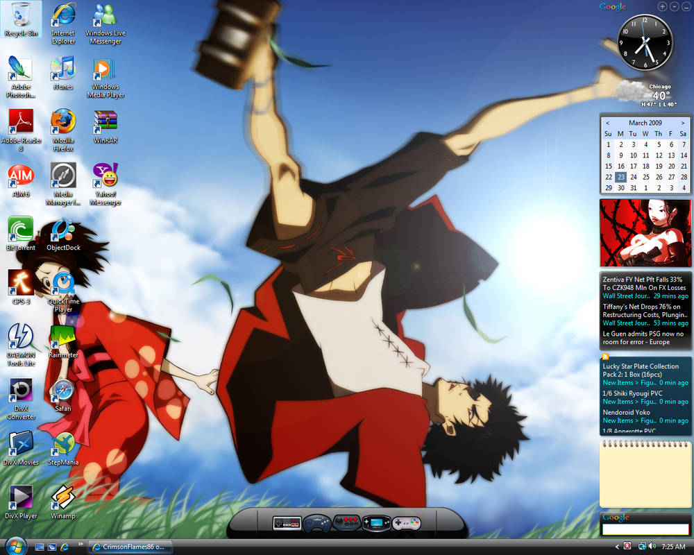Click the March 2009 calendar header
Viewport: 694px width, 555px height.
click(x=645, y=123)
